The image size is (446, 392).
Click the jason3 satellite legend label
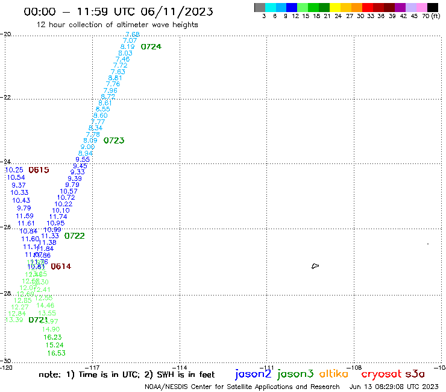(295, 374)
